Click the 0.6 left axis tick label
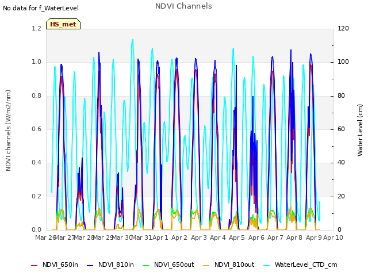This screenshot has height=276, width=368. pos(36,129)
